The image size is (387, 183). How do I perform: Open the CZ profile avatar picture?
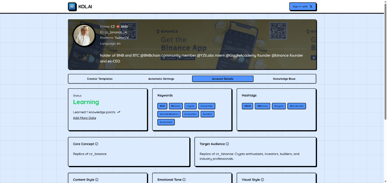point(84,35)
